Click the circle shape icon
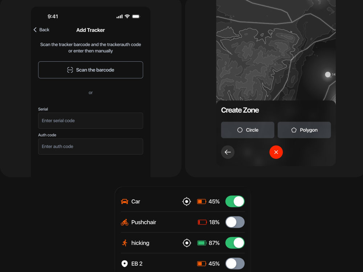363x272 pixels. pyautogui.click(x=240, y=130)
